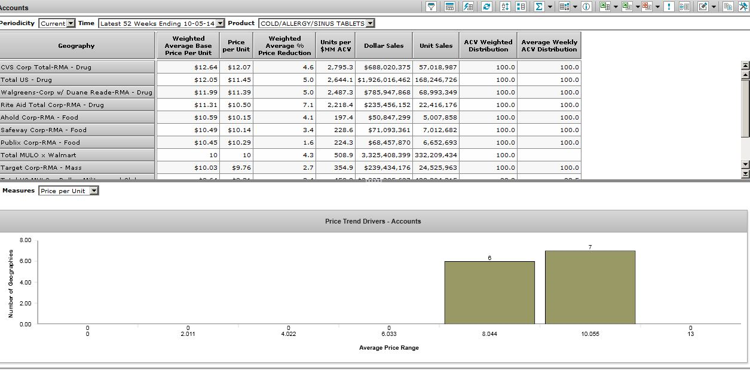
Task: Click the sigma totals icon
Action: click(x=539, y=7)
